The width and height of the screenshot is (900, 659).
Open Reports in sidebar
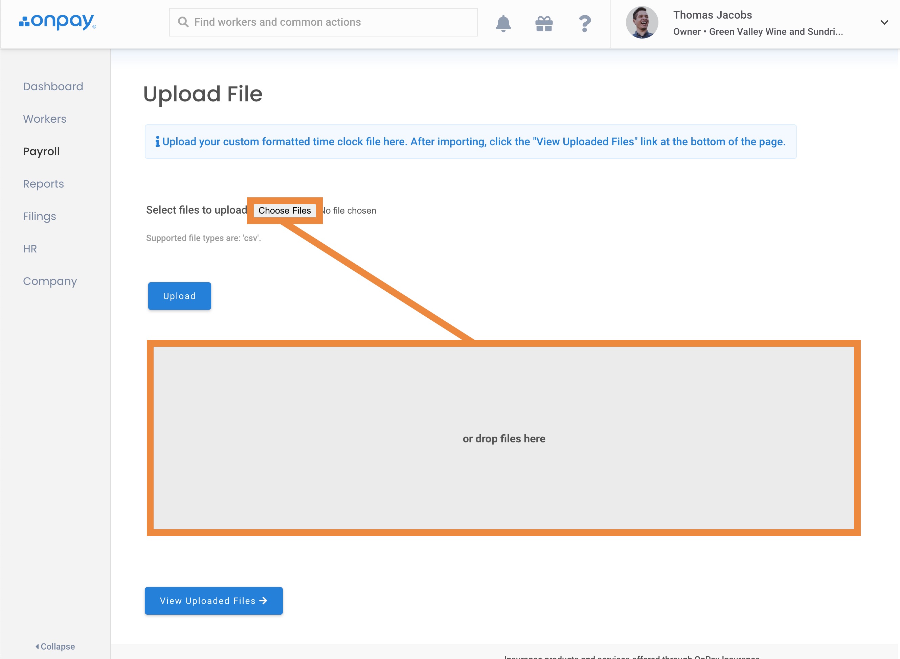tap(44, 184)
